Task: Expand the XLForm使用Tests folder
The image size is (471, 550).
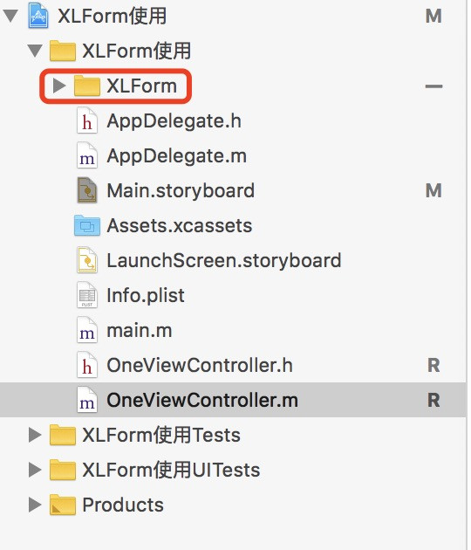Action: point(35,435)
